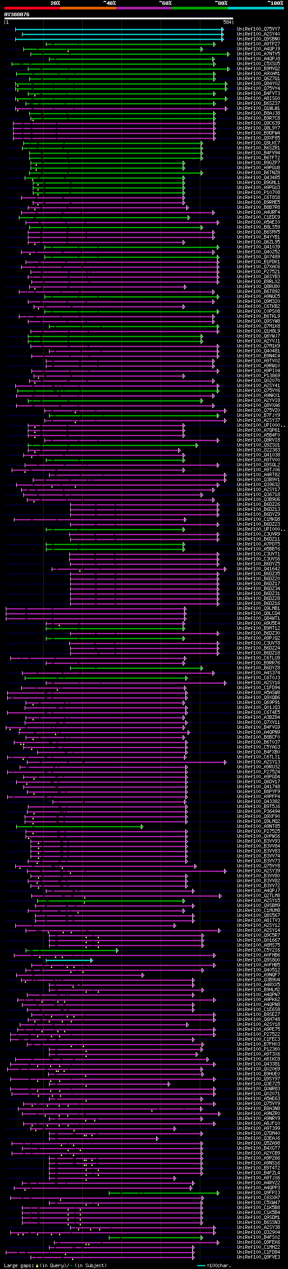The width and height of the screenshot is (288, 1269).
Task: Click the UniRef100_B6DZ26 label
Action: pos(258,505)
